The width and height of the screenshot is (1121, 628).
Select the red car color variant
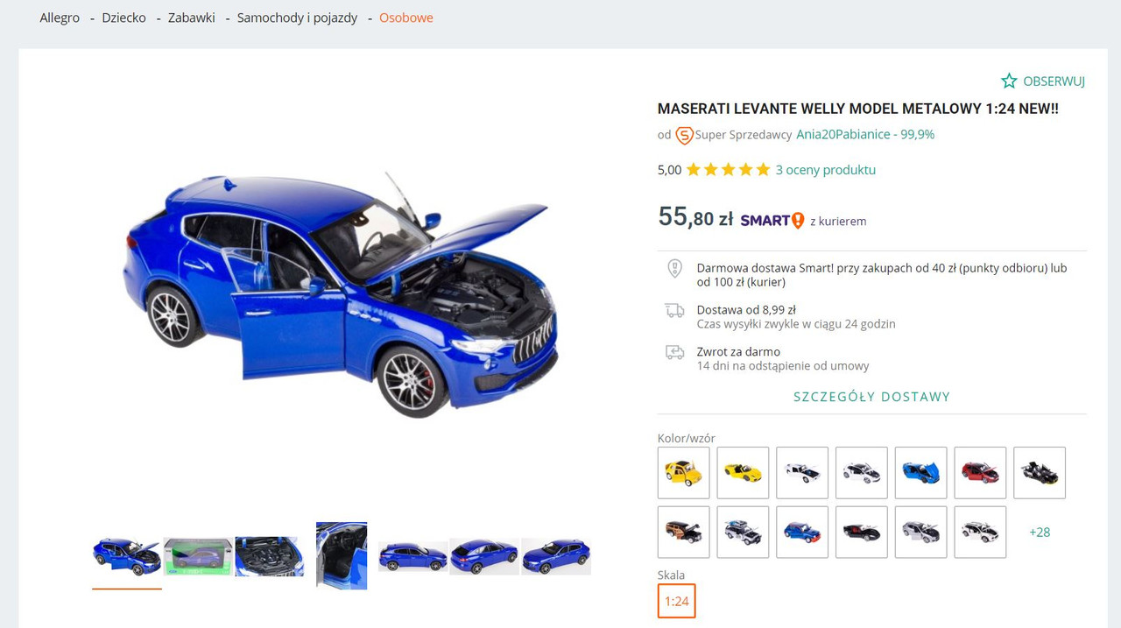(980, 473)
